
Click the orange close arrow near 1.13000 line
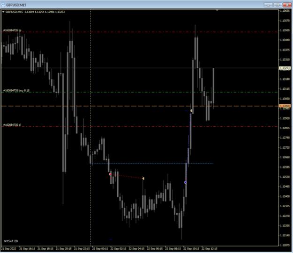(191, 111)
